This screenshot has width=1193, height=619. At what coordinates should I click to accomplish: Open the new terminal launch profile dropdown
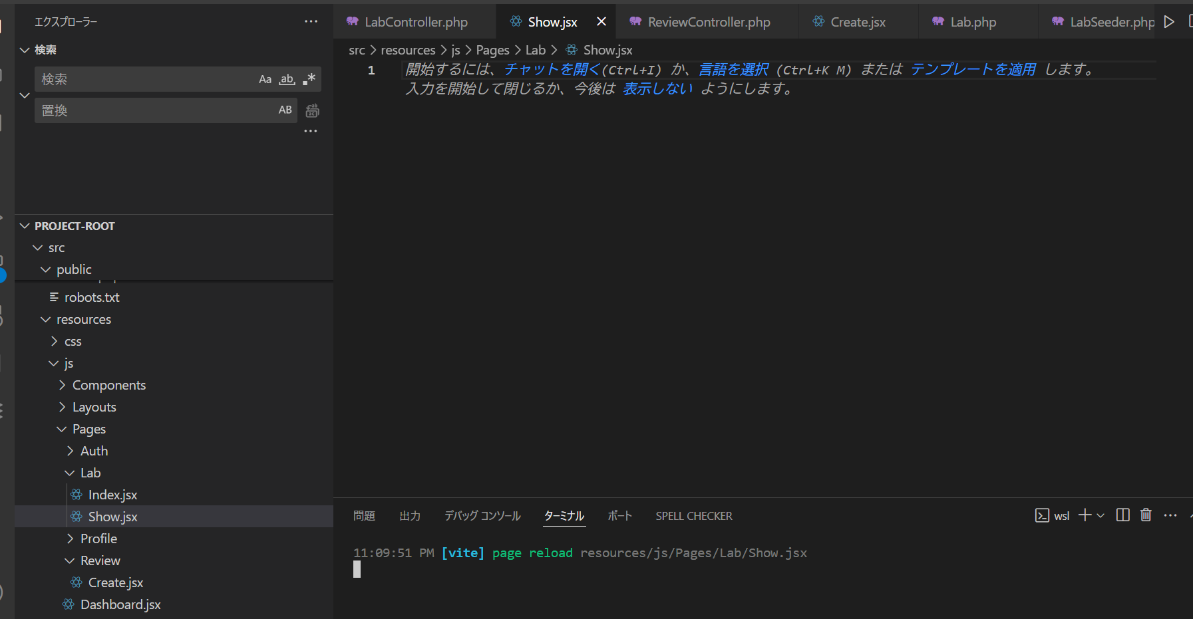pyautogui.click(x=1101, y=515)
